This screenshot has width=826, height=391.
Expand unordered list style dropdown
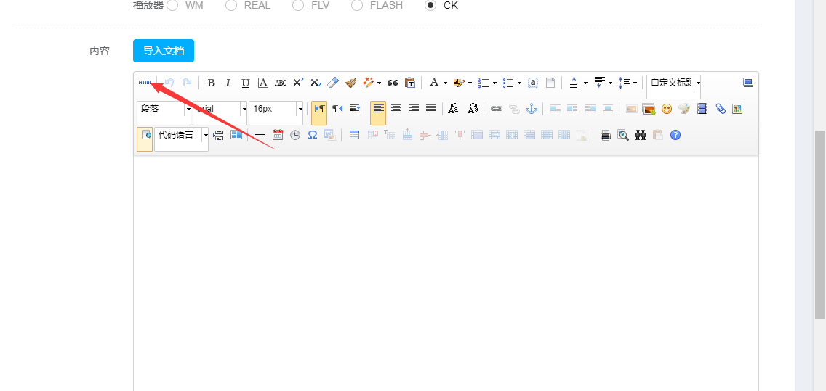tap(519, 83)
